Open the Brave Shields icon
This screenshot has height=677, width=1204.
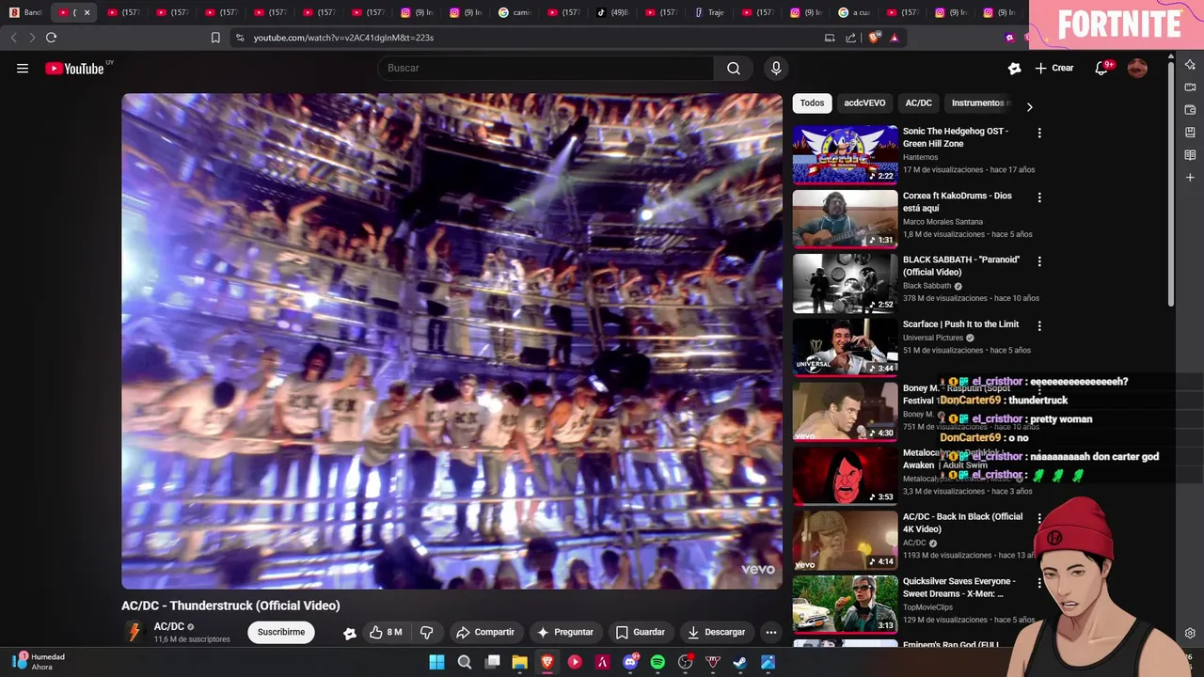[x=874, y=38]
